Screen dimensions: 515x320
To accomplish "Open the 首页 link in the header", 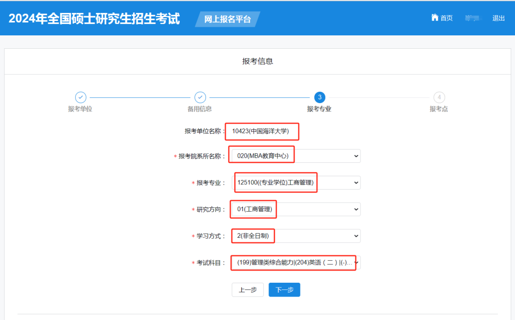I will (446, 18).
